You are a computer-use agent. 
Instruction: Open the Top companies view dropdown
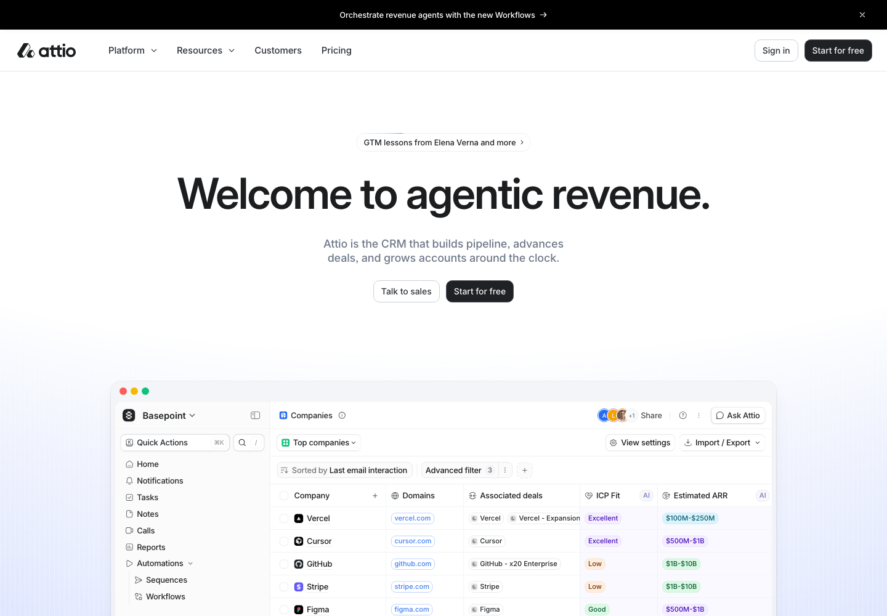pos(319,442)
